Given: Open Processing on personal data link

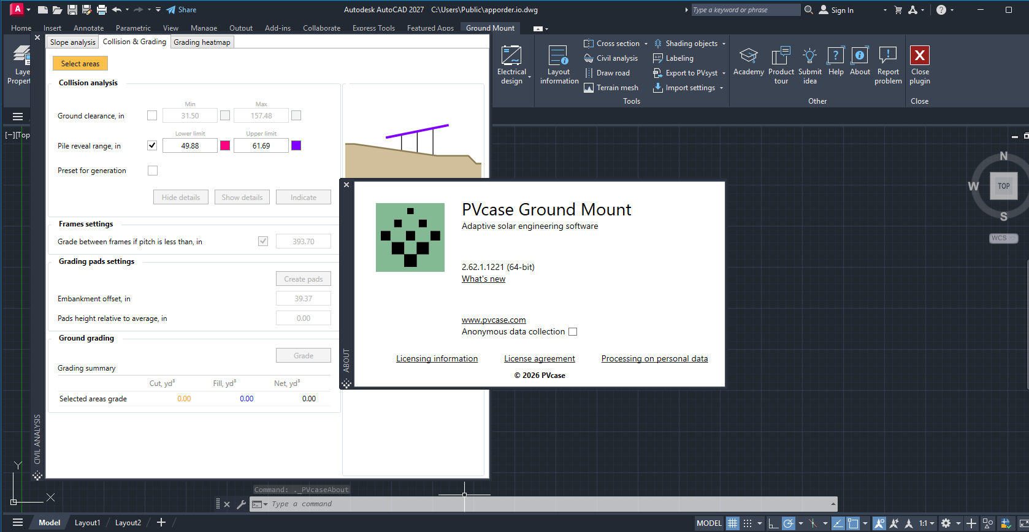Looking at the screenshot, I should click(x=654, y=359).
